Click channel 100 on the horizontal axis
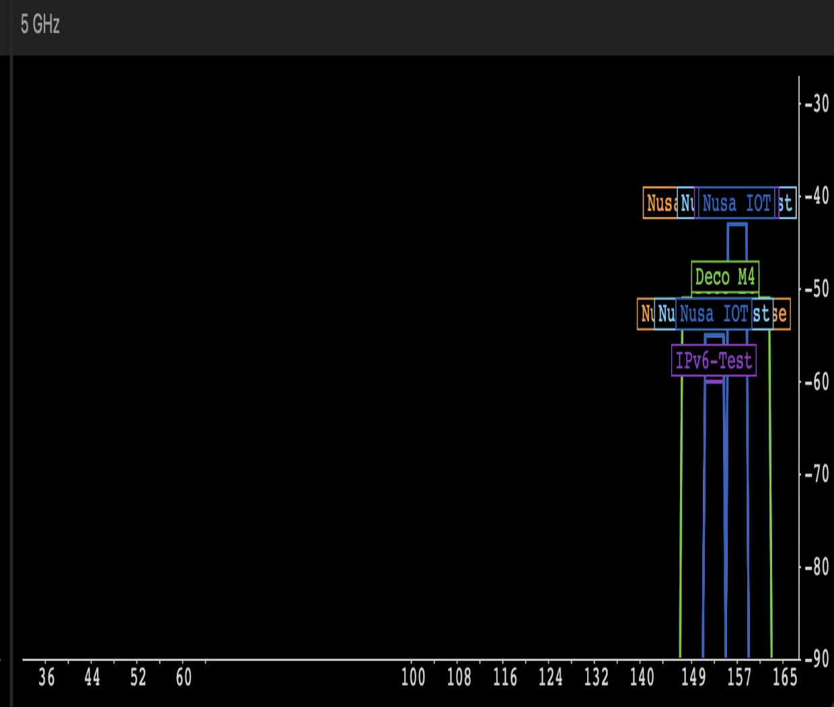 (x=413, y=677)
